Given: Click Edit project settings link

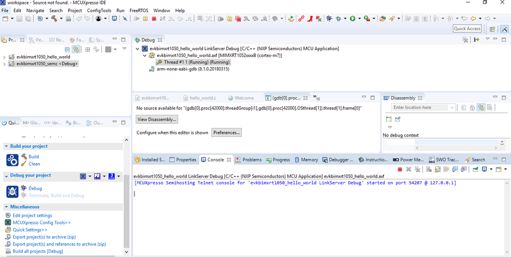Looking at the screenshot, I should 32,216.
